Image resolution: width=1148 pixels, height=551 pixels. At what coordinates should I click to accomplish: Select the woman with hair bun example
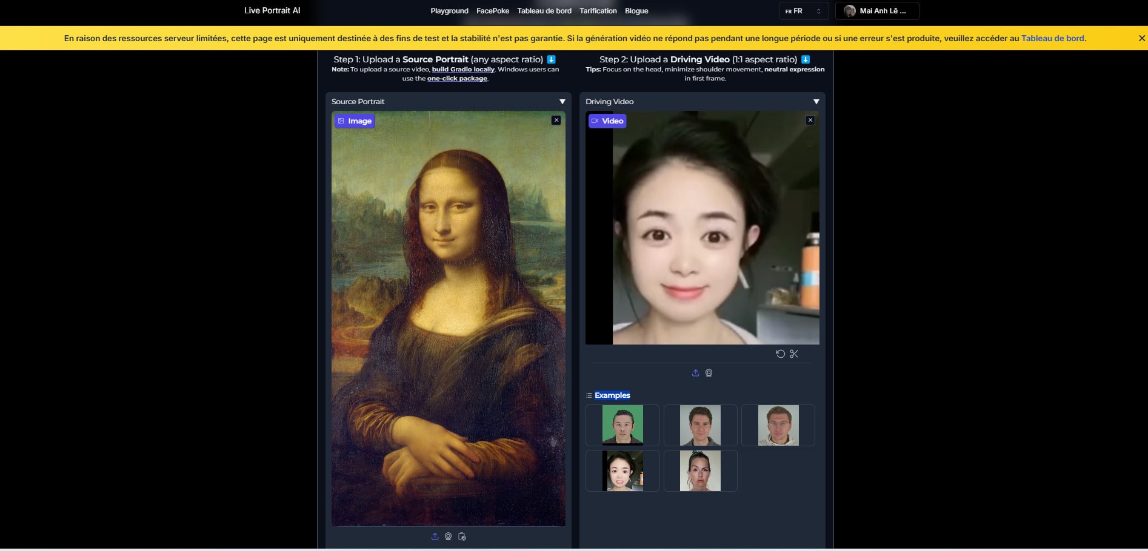(700, 470)
